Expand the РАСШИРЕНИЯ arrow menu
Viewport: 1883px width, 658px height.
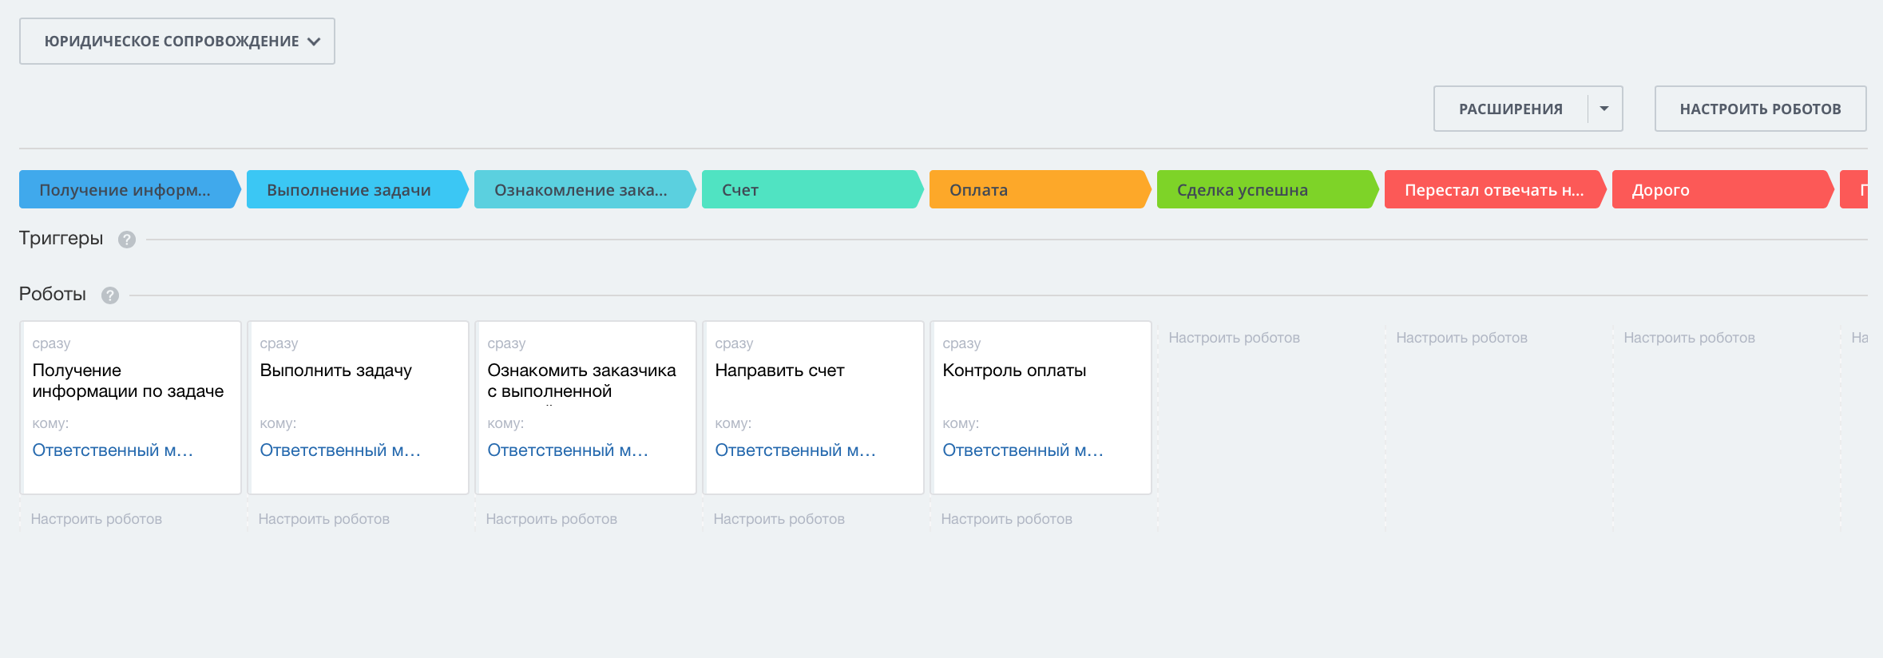click(x=1604, y=109)
